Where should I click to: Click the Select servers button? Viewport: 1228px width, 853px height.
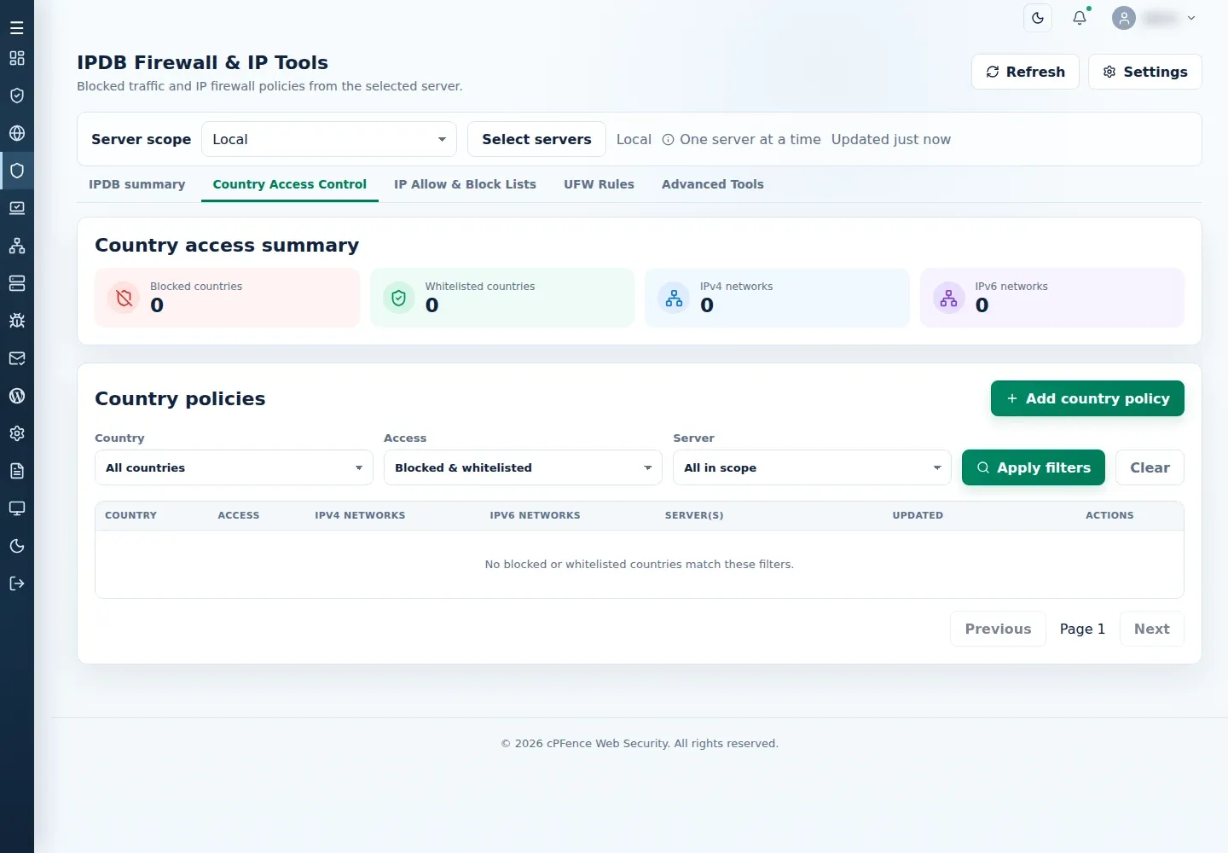(x=536, y=139)
